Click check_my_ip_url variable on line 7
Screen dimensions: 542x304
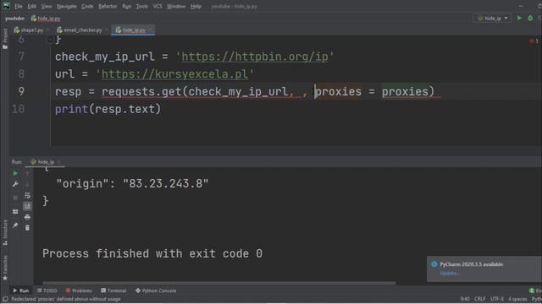(x=105, y=57)
